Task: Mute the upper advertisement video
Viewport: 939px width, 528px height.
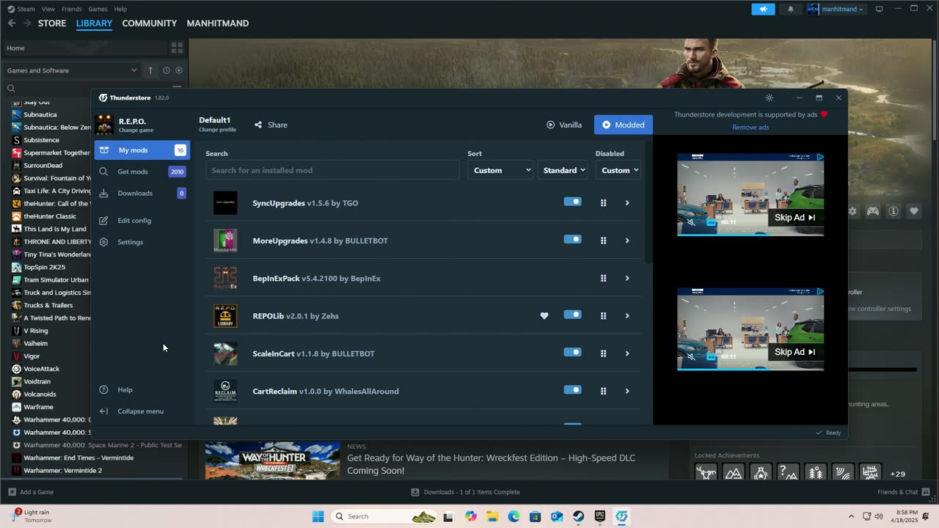Action: 690,221
